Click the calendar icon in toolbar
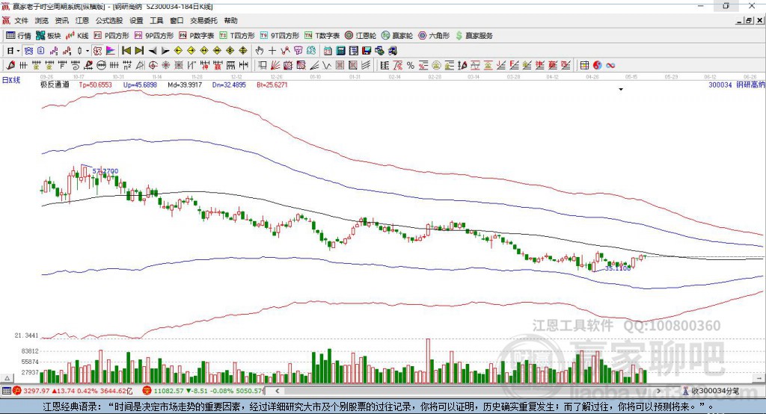 328,51
